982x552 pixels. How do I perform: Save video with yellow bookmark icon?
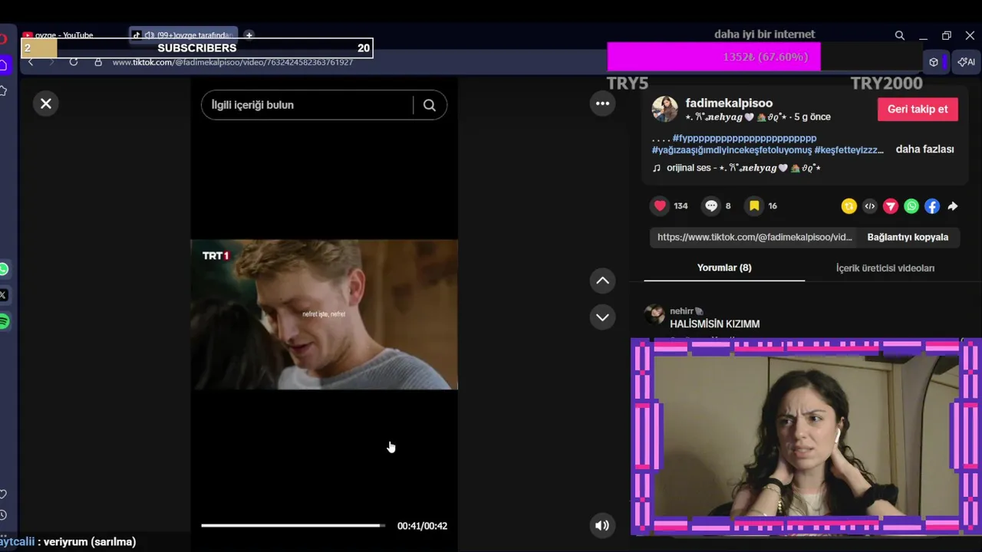[x=754, y=205]
